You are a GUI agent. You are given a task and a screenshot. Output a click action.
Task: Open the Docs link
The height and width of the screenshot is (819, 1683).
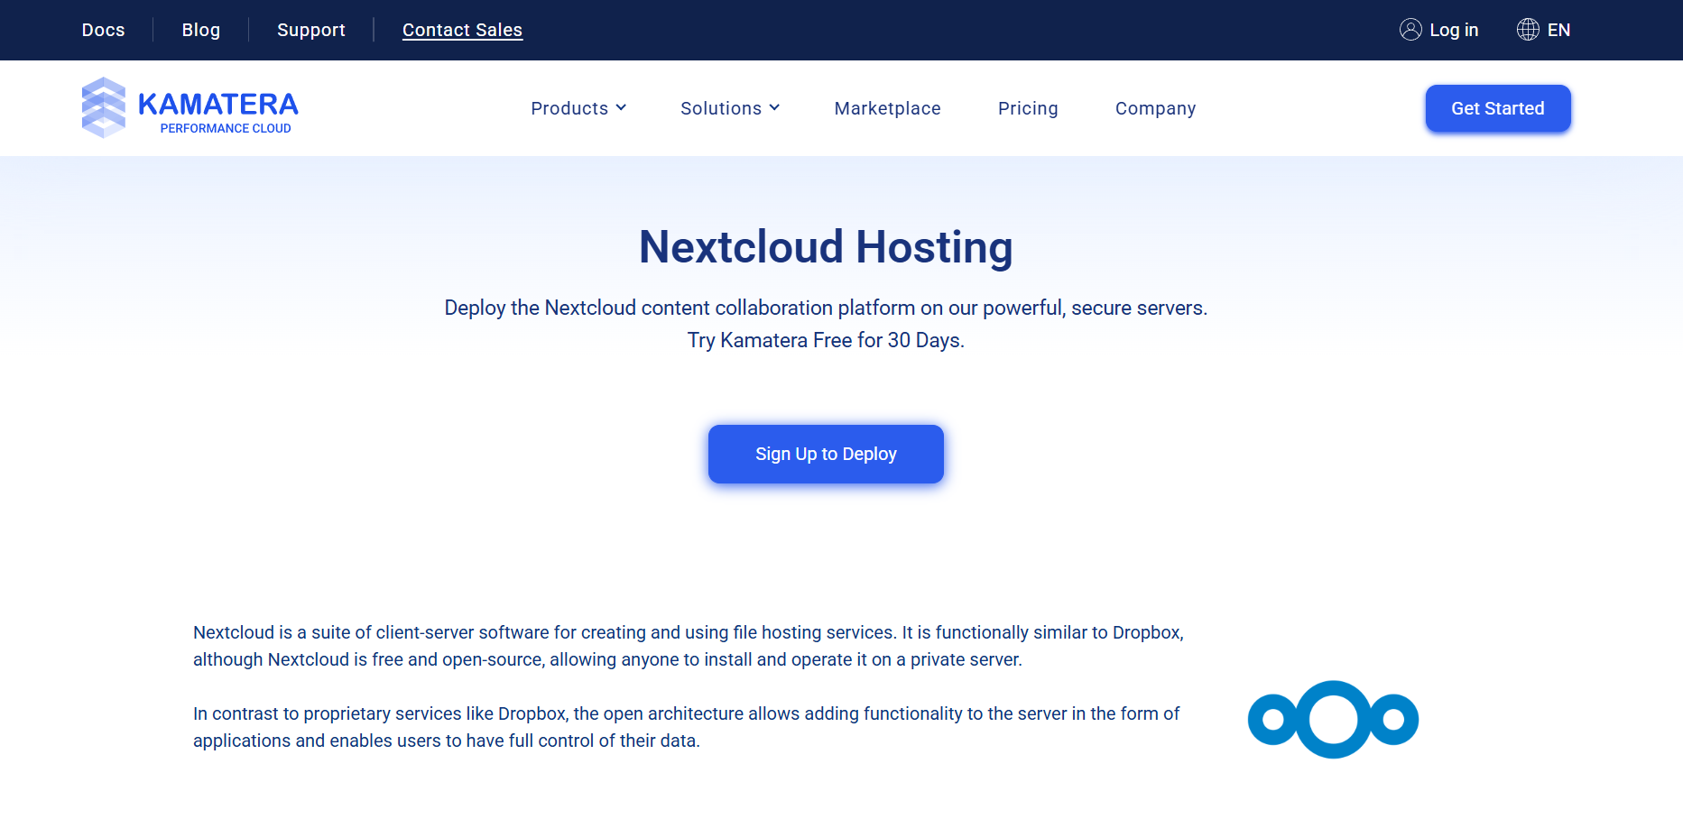104,30
